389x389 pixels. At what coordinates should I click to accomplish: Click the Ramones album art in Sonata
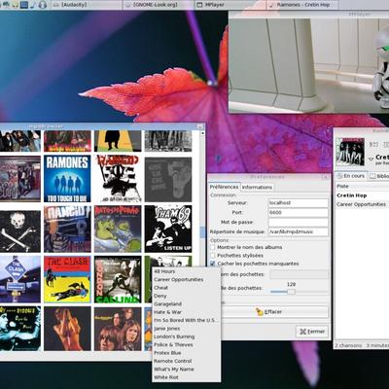click(350, 152)
